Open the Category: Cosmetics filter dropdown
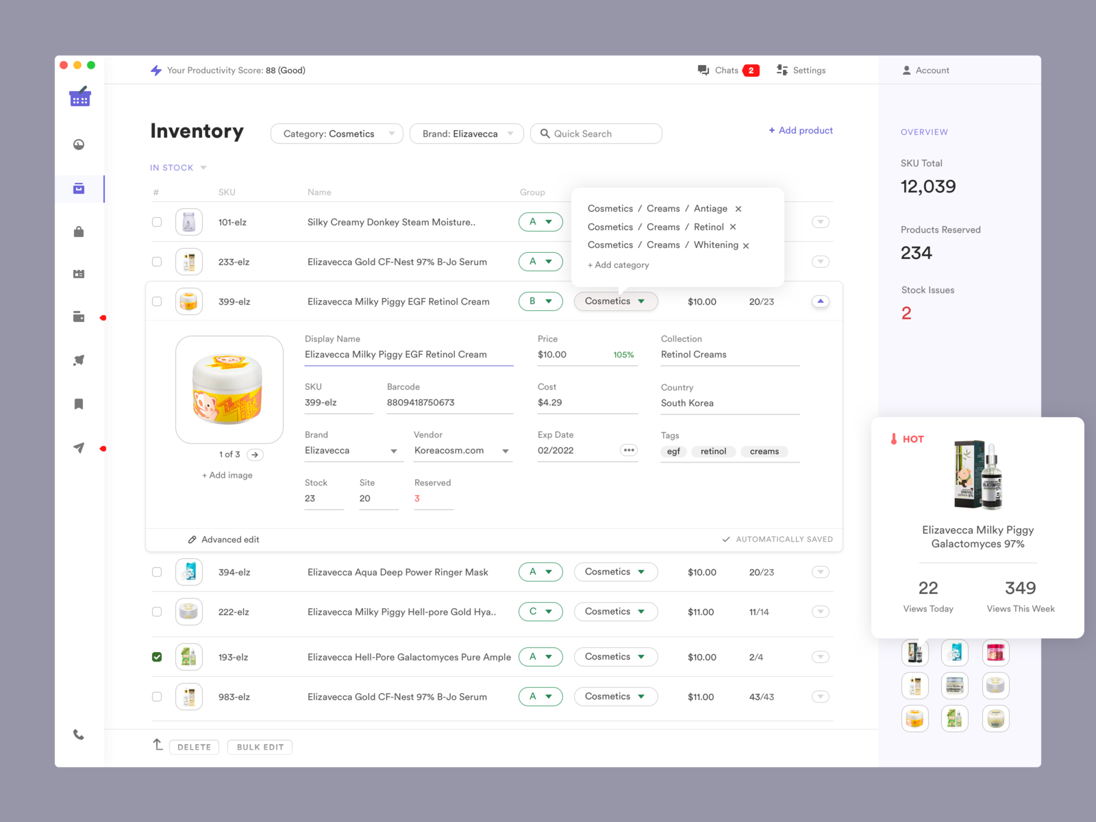This screenshot has width=1096, height=822. [x=336, y=134]
